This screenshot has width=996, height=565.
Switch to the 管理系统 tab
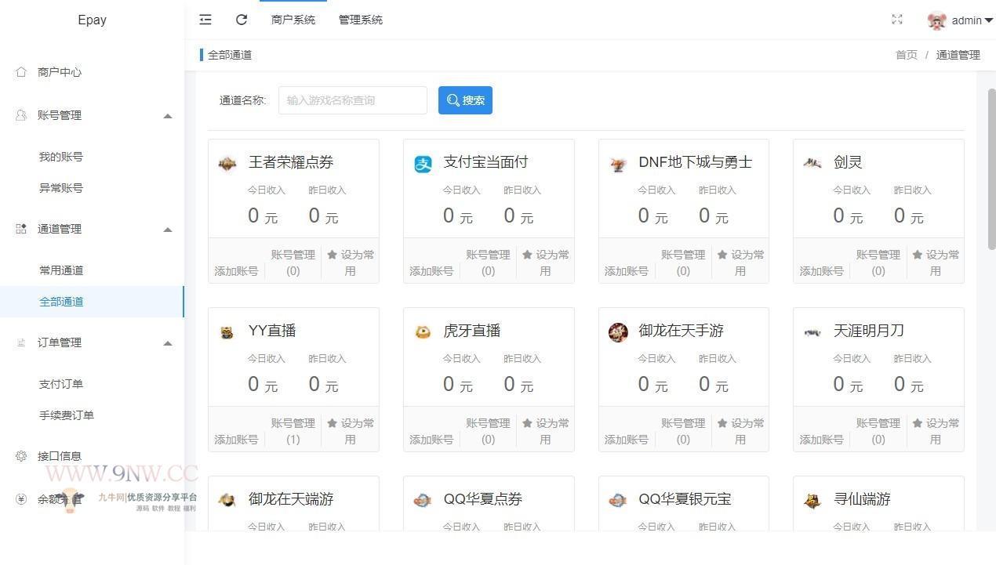(x=361, y=20)
